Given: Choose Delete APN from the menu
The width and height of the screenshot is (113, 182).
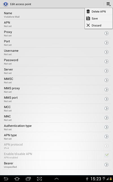Looking at the screenshot, I should 99,11.
